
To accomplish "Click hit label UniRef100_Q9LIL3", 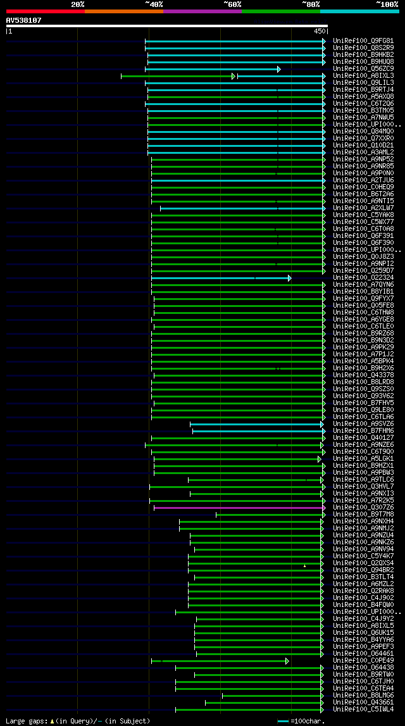I will (x=363, y=83).
